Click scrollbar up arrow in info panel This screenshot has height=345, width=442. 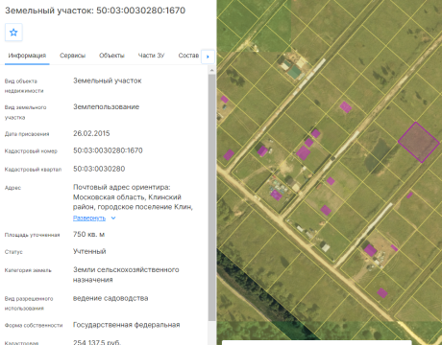211,69
